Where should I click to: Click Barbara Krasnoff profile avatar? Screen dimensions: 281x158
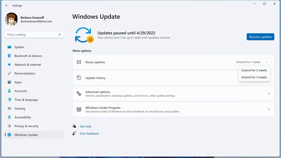tap(11, 19)
